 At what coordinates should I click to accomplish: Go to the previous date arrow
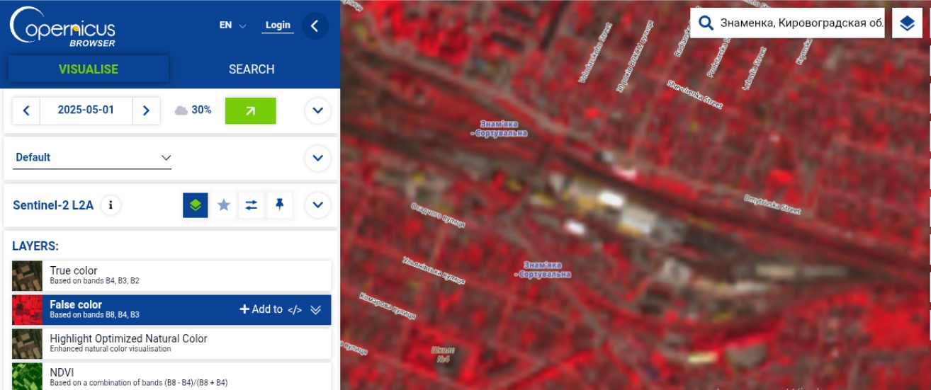(x=26, y=110)
